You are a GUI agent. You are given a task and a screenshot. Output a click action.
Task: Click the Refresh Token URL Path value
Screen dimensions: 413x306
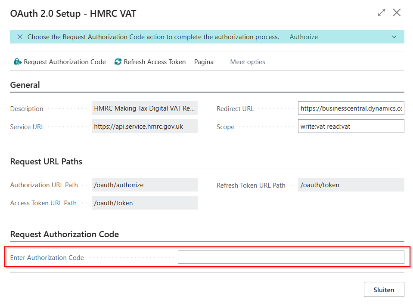351,185
